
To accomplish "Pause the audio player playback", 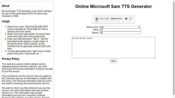I will (97, 19).
